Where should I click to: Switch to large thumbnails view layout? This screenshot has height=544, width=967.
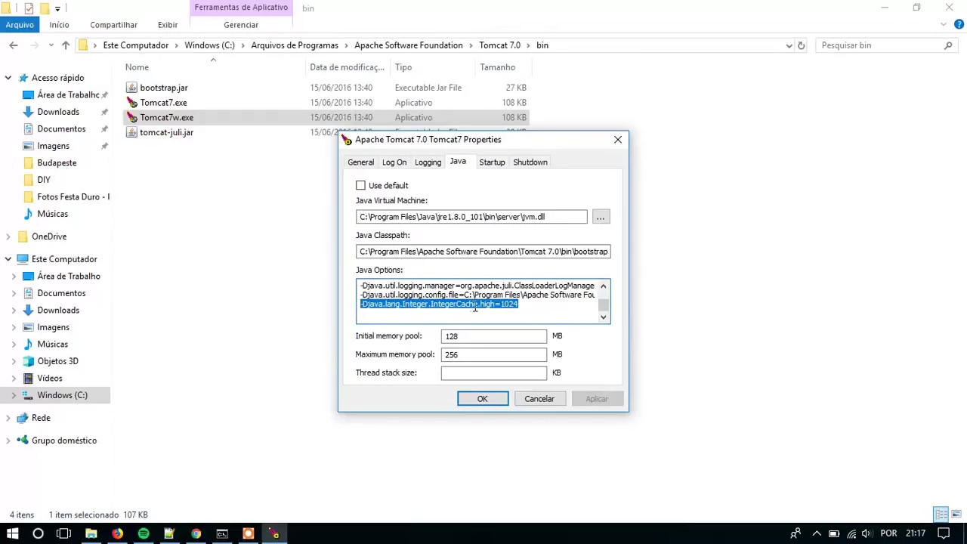click(956, 515)
